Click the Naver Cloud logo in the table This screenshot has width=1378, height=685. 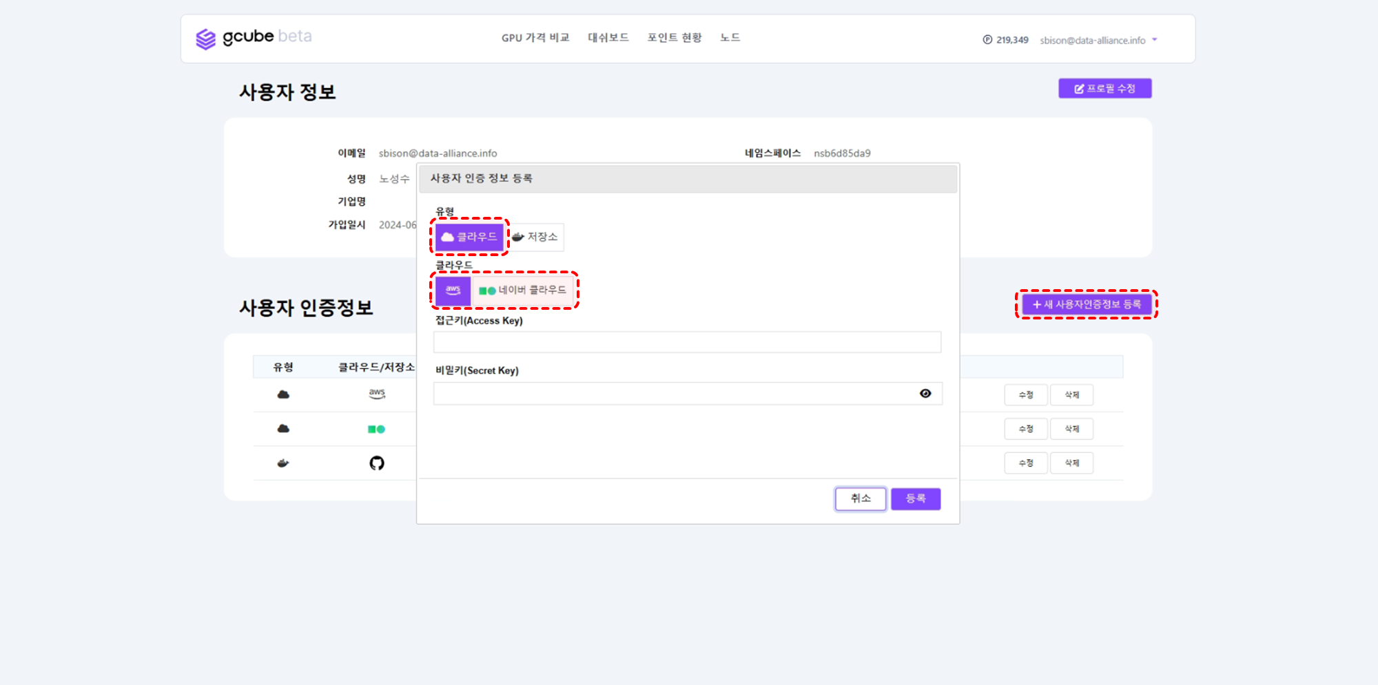point(376,430)
